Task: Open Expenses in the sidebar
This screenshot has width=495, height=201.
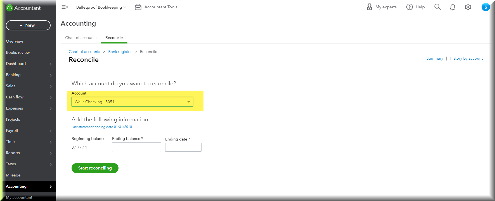Action: (x=14, y=108)
